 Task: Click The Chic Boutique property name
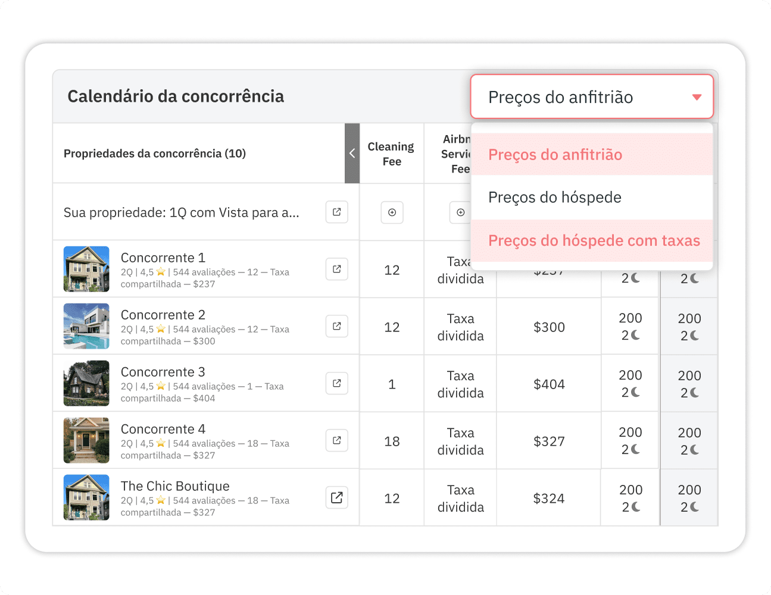[x=175, y=486]
